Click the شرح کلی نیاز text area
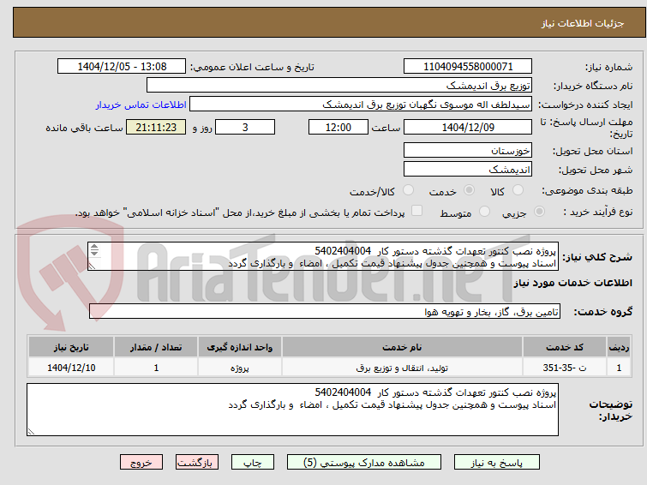647x485 pixels. point(323,257)
